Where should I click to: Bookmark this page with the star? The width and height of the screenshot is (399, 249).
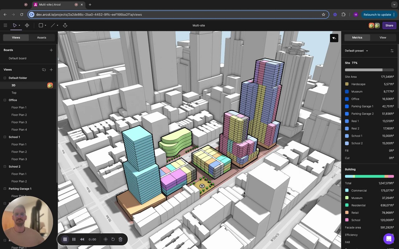[324, 15]
